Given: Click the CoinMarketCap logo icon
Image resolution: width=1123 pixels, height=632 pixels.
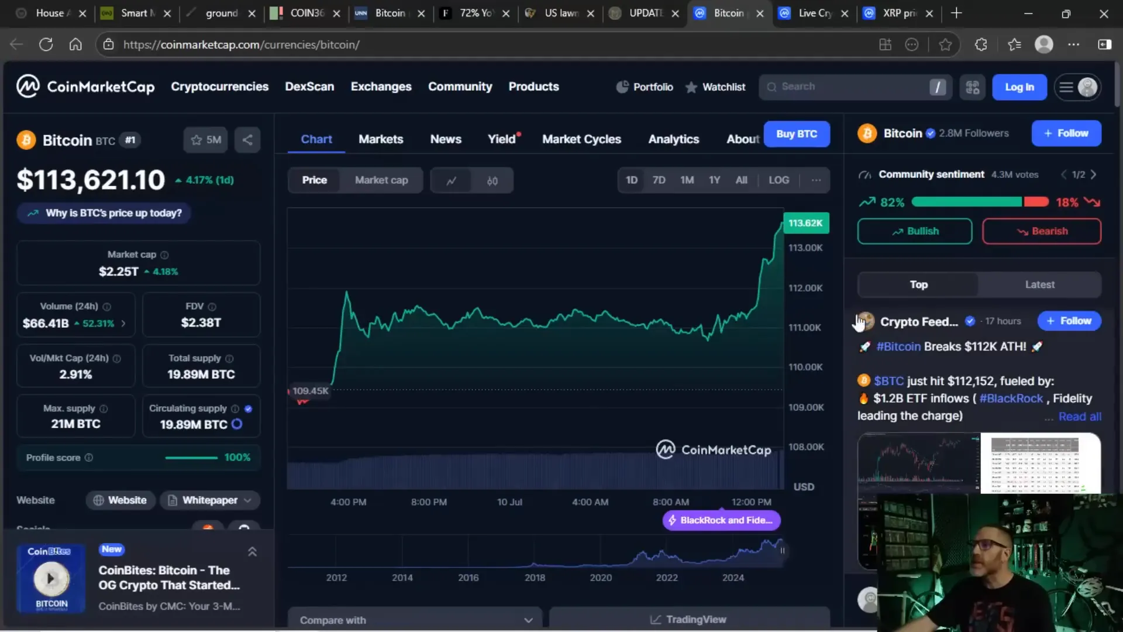Looking at the screenshot, I should click(27, 87).
